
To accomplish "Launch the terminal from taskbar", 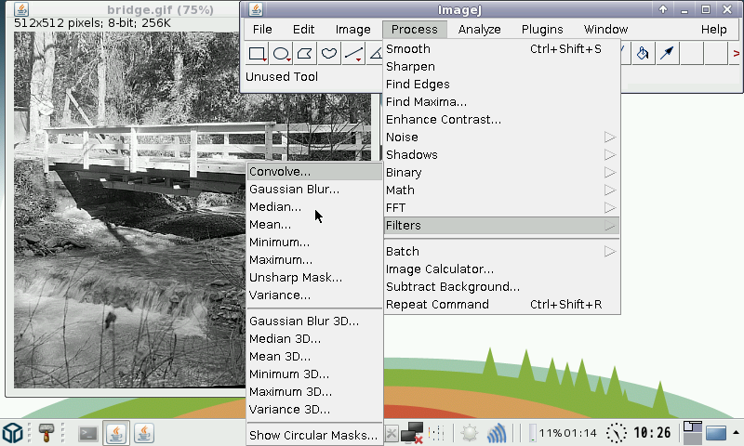I will coord(87,433).
